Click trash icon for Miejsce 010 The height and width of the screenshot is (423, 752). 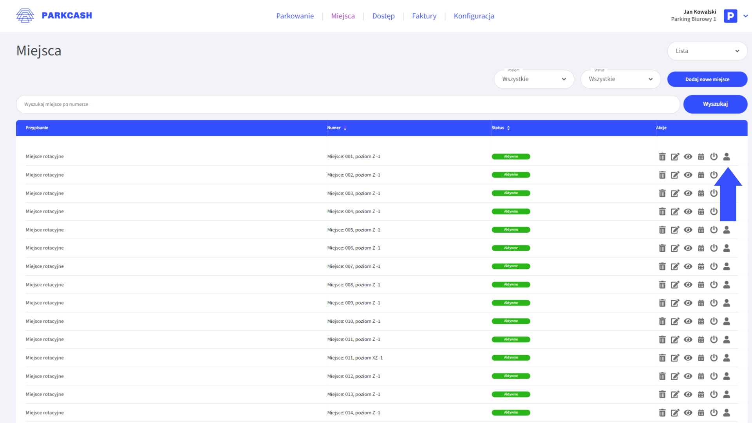tap(662, 322)
